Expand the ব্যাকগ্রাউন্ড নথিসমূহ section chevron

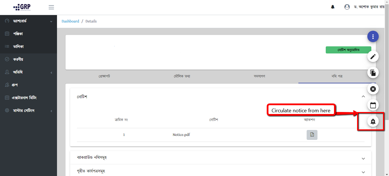click(363, 158)
